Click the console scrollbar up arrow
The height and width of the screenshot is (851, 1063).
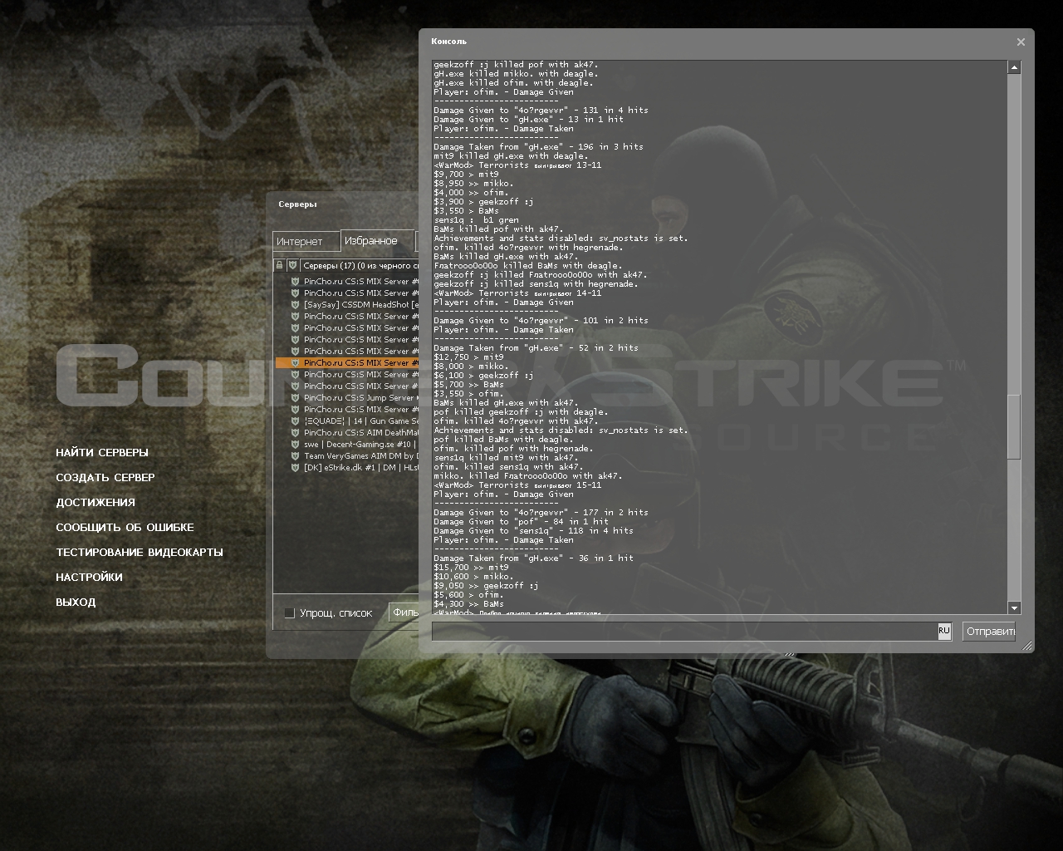point(1014,67)
